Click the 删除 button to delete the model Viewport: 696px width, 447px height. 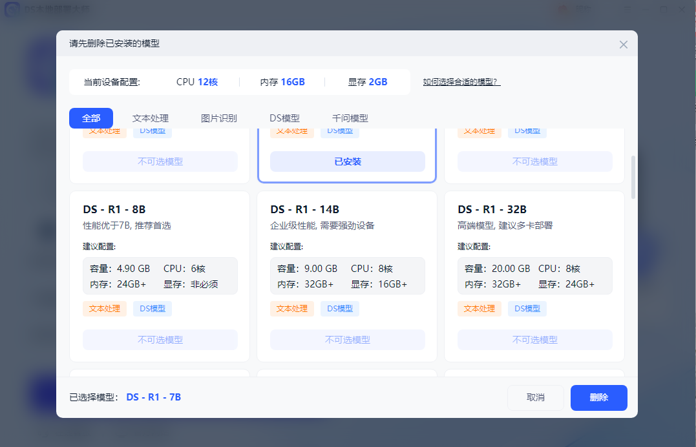[598, 397]
